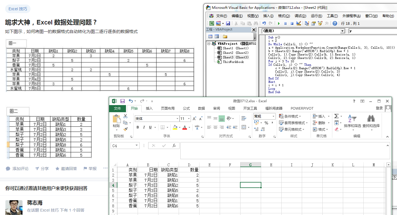Click the stop/reset icon in VBA toolbar
397x215 pixels.
click(x=292, y=23)
